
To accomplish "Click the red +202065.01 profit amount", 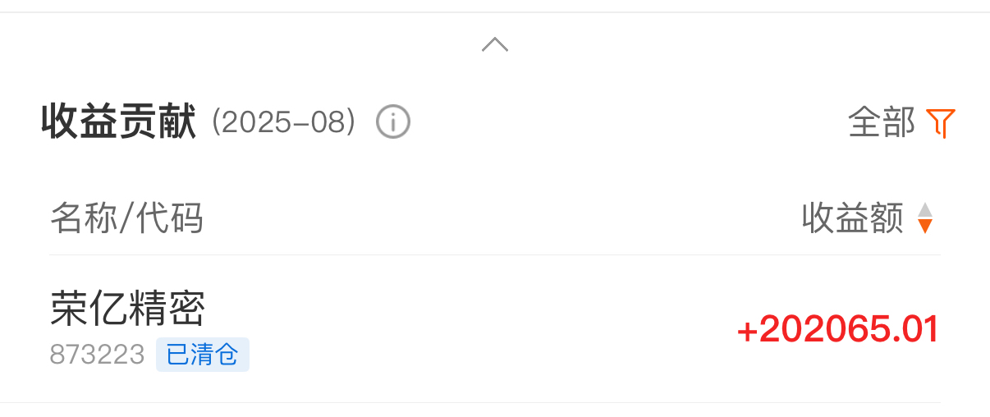I will pyautogui.click(x=837, y=330).
